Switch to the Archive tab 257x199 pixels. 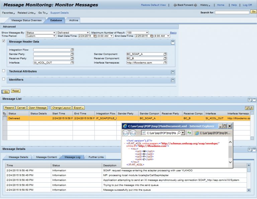tap(74, 20)
